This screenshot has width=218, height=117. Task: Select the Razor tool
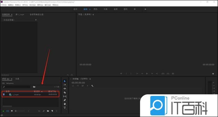[65, 92]
